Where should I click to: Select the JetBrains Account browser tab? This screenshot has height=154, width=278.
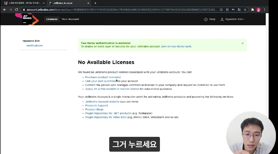coord(69,3)
